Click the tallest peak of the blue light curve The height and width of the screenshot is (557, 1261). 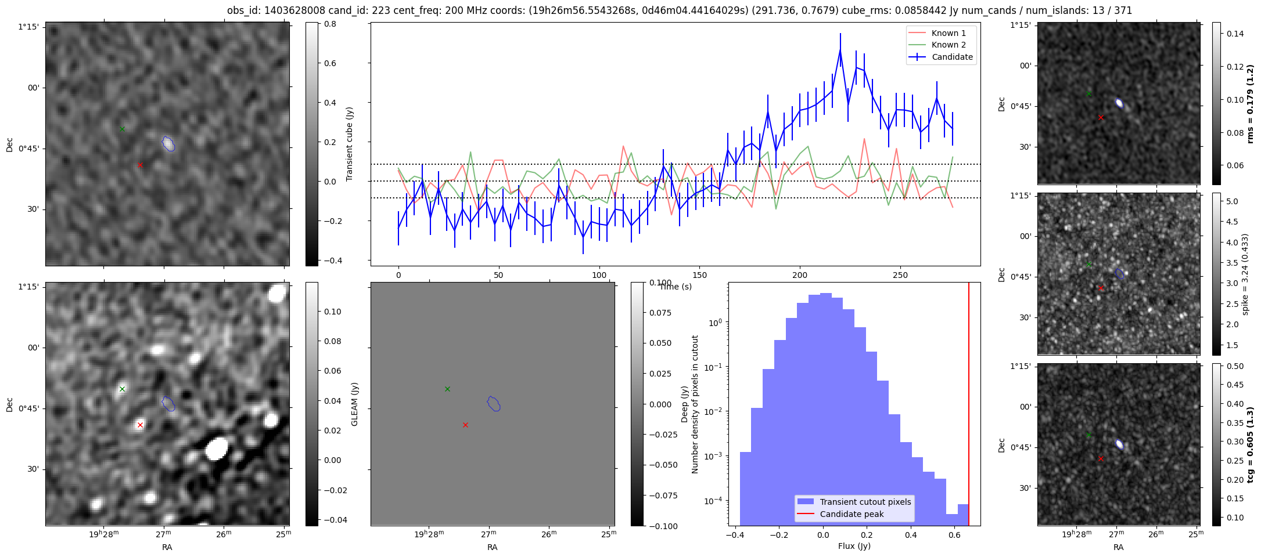[x=840, y=50]
